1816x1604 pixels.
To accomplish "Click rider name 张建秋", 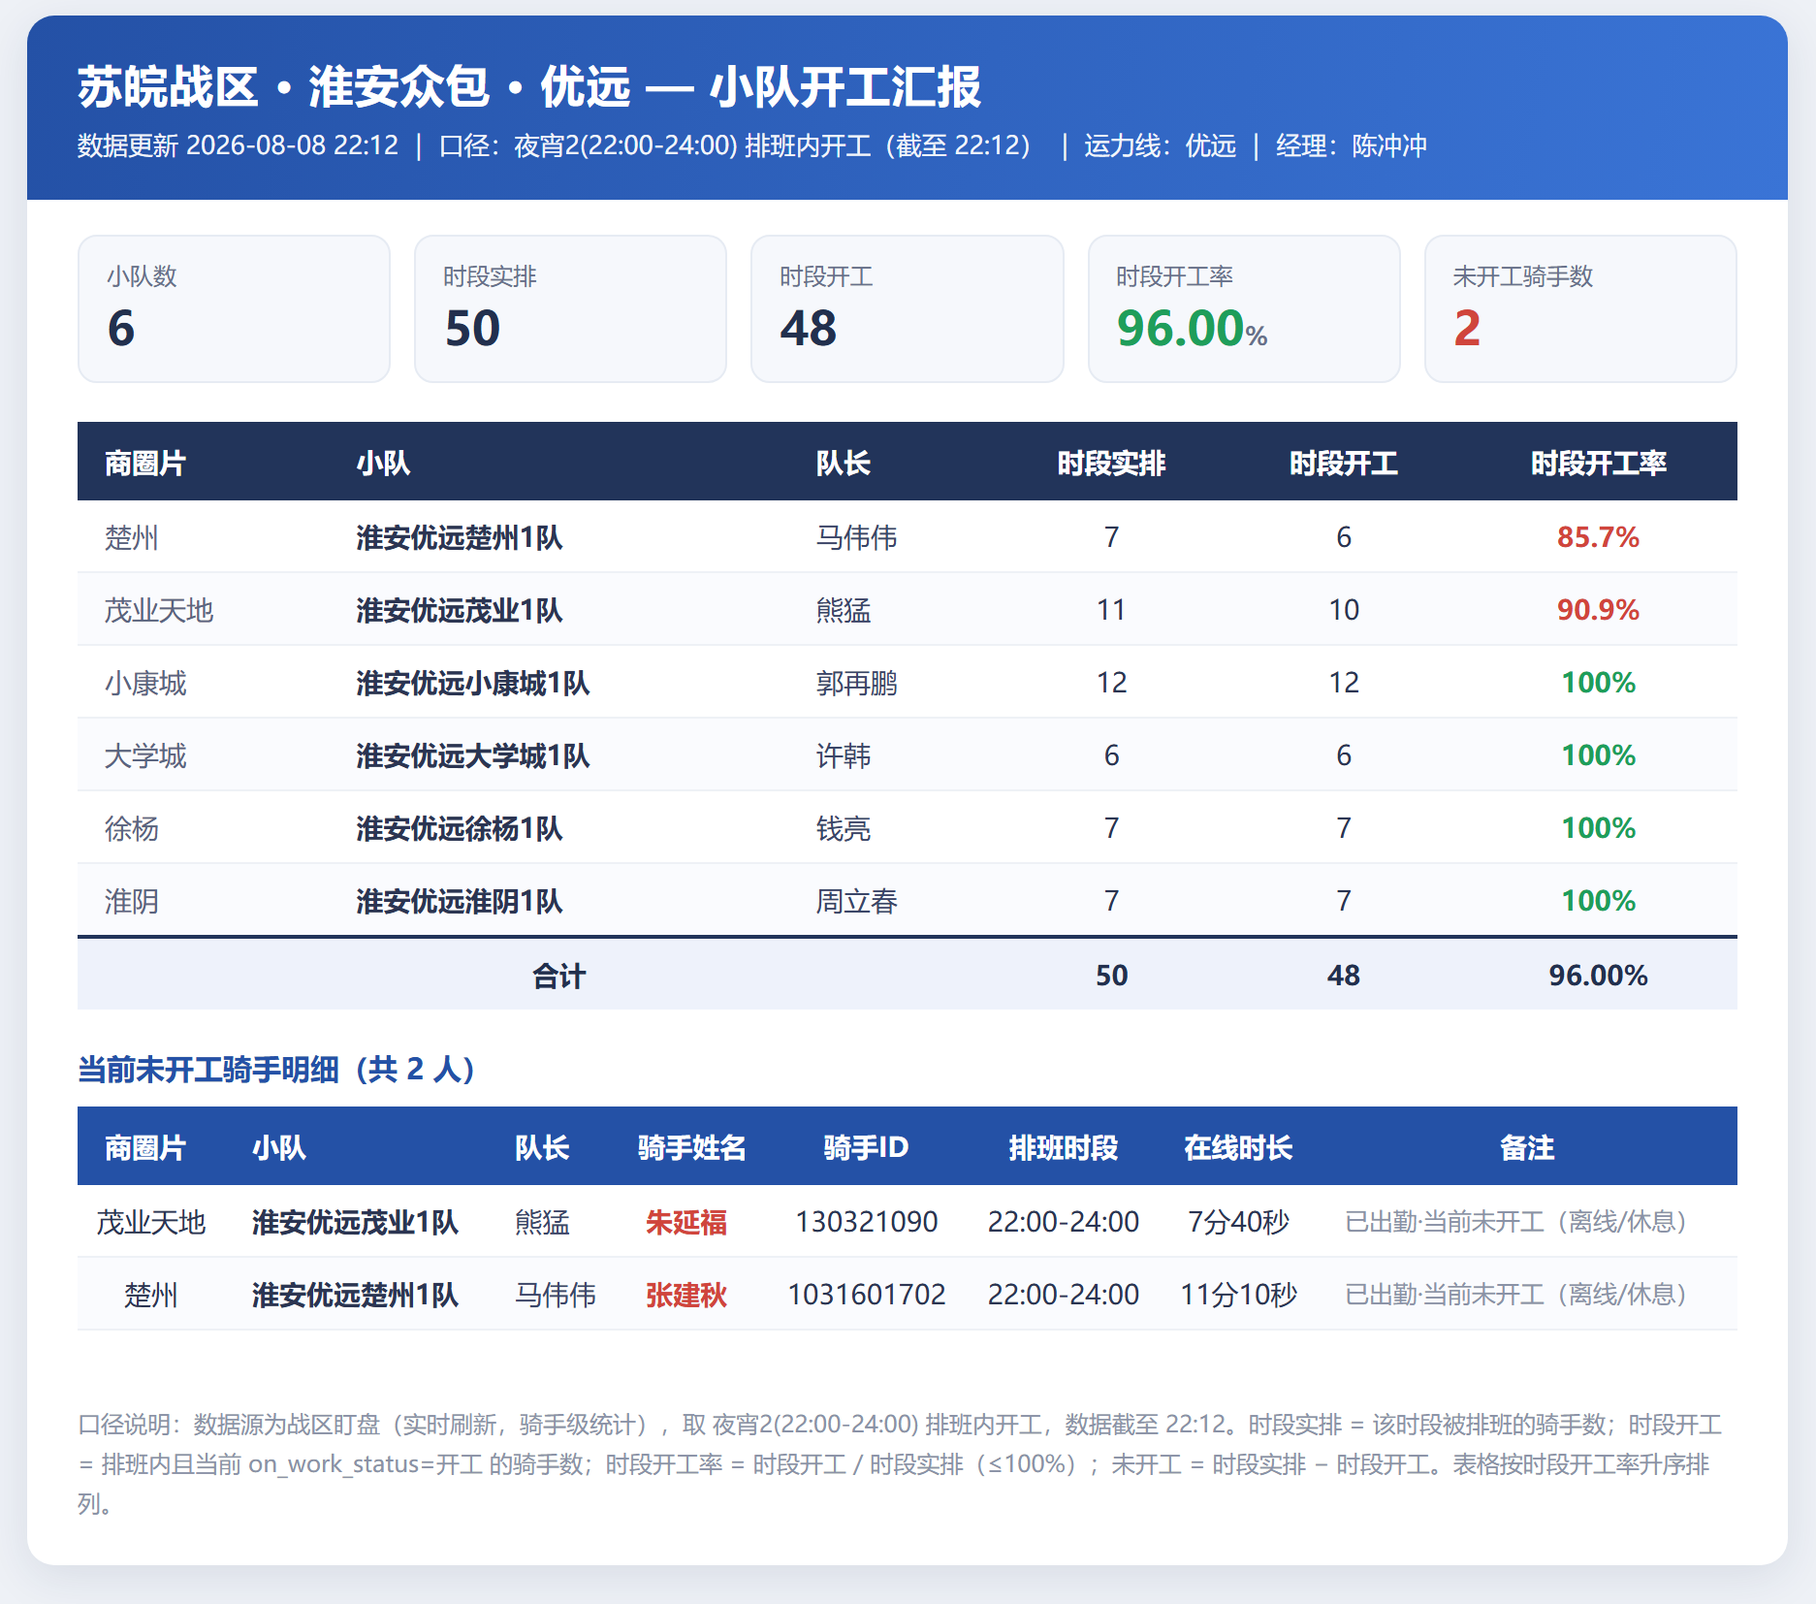I will [685, 1295].
